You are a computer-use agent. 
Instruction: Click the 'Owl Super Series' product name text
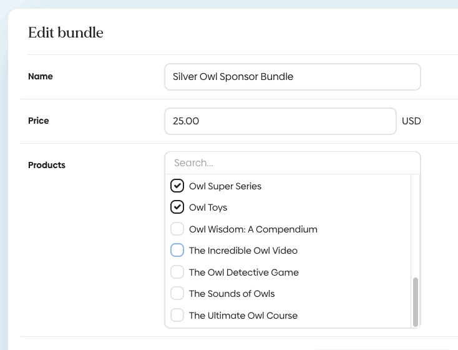point(225,186)
